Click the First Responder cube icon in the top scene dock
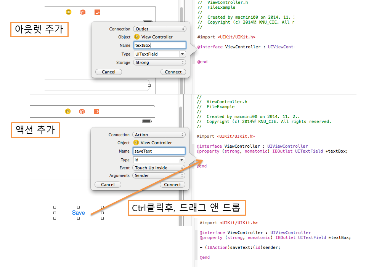Viewport: 366px width, 274px height. [83, 12]
